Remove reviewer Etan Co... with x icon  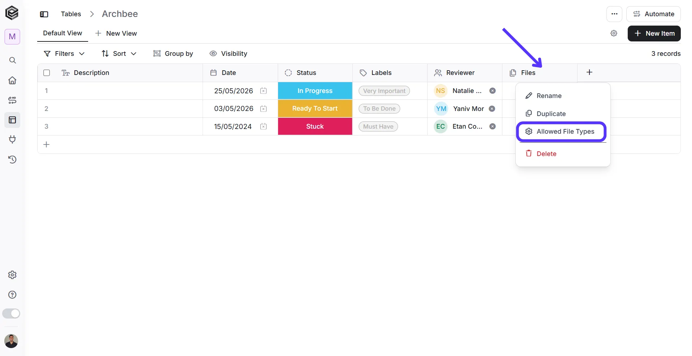[492, 126]
